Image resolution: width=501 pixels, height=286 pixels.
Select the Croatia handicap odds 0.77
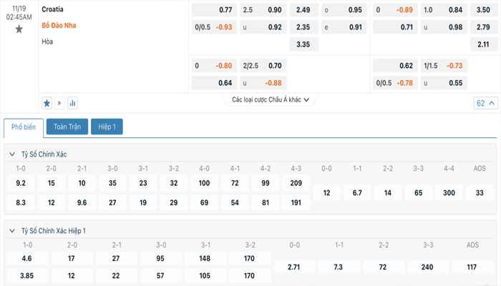(x=215, y=11)
